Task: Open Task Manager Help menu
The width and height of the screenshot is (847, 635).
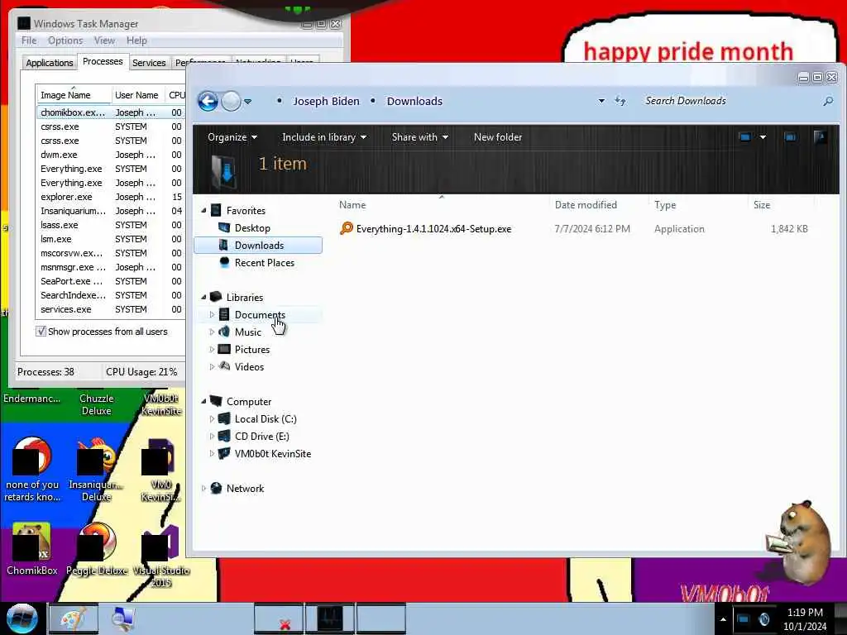Action: tap(136, 41)
